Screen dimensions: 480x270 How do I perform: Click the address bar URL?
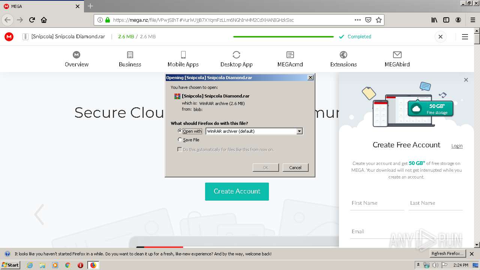pos(203,20)
